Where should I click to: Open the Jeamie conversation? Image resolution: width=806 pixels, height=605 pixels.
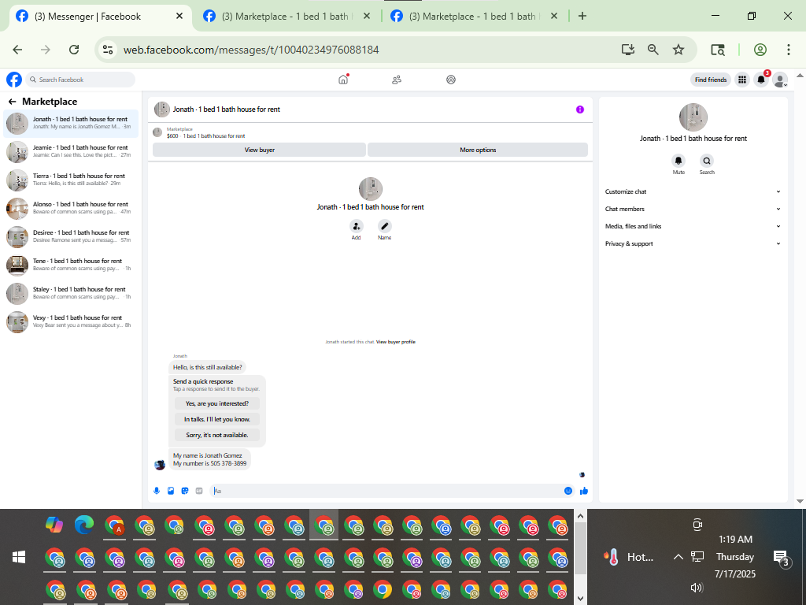71,152
